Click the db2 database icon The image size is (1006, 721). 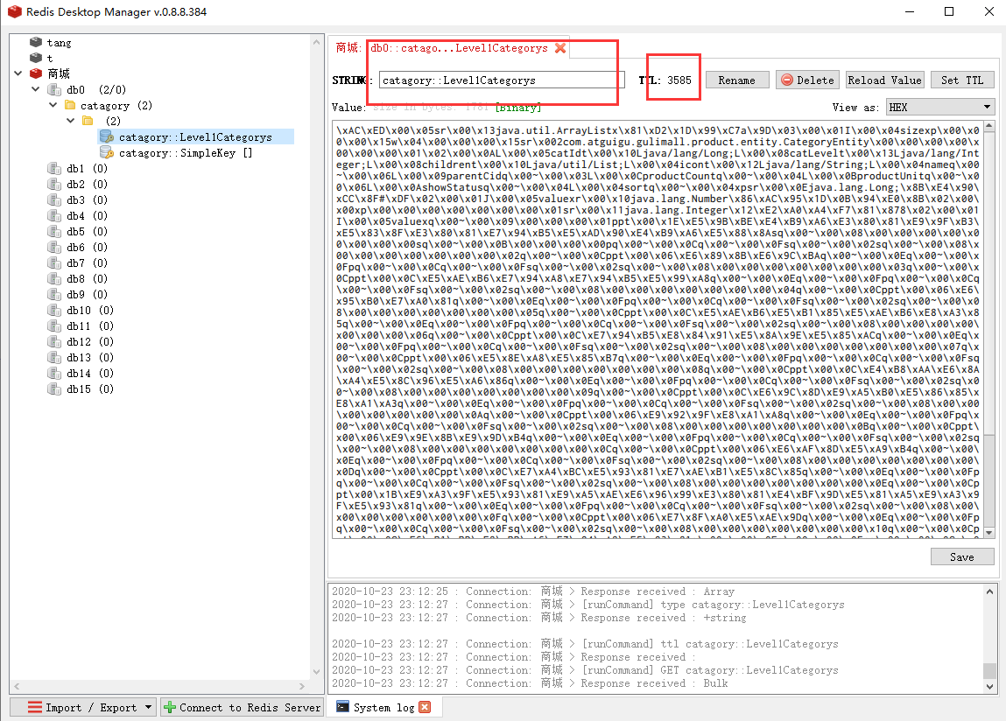point(54,184)
